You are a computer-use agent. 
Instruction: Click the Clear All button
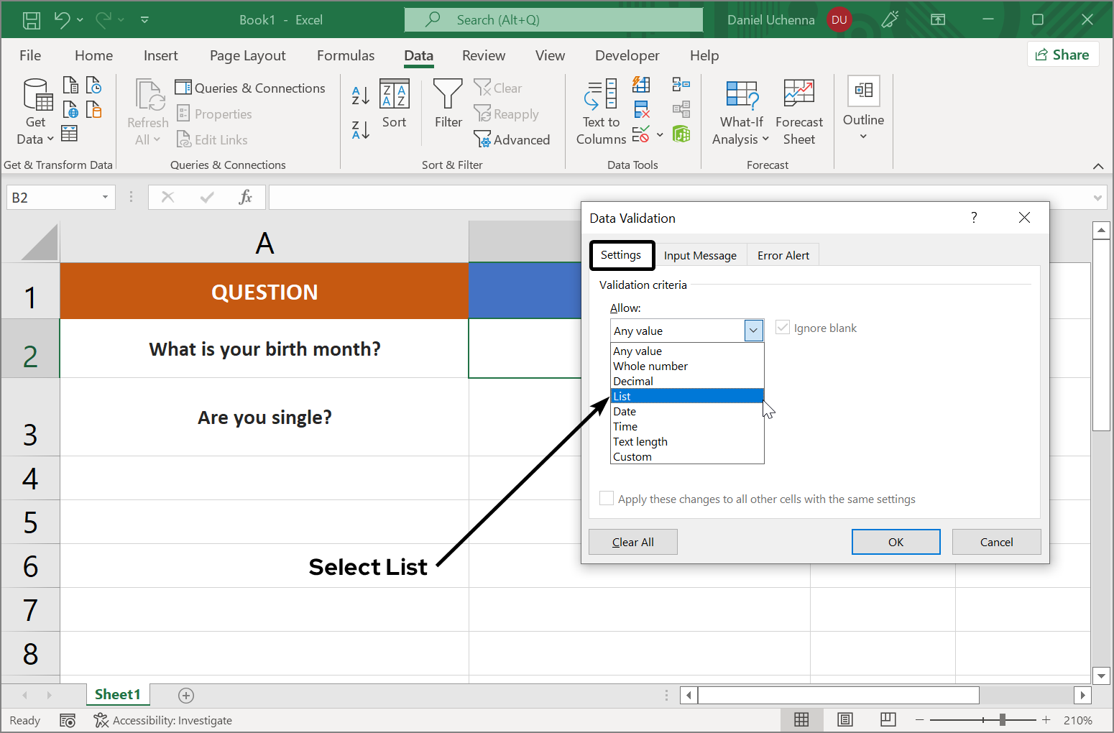(632, 541)
